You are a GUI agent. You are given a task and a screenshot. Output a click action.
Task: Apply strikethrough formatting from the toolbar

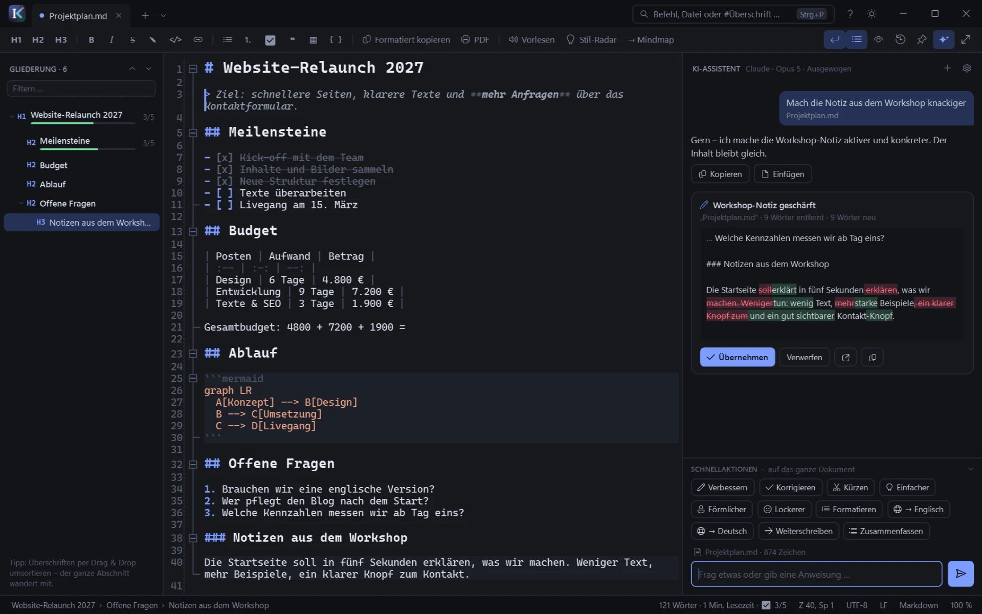(132, 40)
